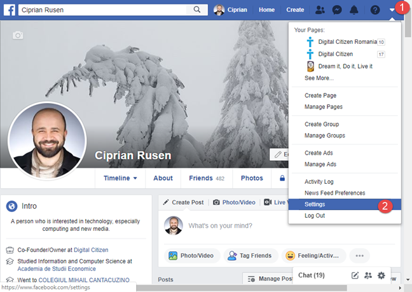Open the Messenger icon in top bar

(337, 10)
